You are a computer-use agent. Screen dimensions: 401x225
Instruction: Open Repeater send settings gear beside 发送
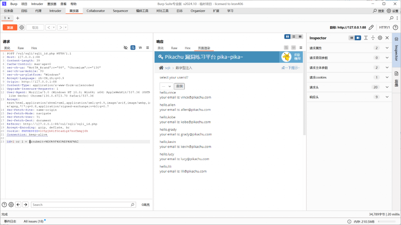[22, 28]
